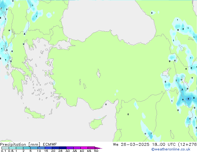The width and height of the screenshot is (197, 152).
Task: Click the date 'We 26-03-2025'
Action: tap(131, 145)
